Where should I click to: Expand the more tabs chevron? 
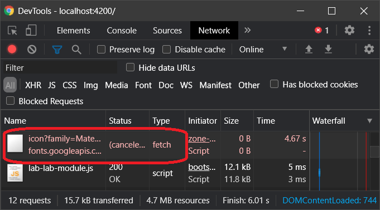tap(247, 30)
